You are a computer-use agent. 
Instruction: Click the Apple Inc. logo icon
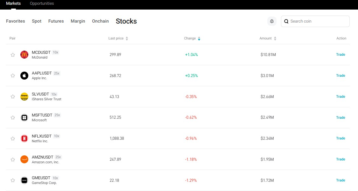click(25, 75)
